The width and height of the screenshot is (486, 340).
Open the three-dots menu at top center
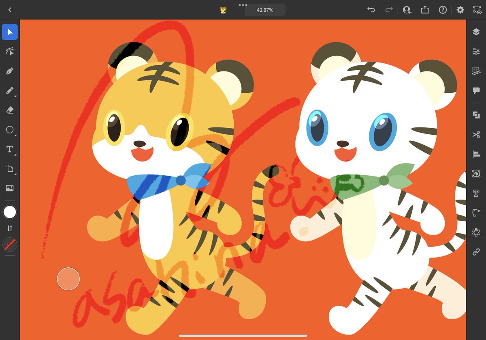pos(243,5)
